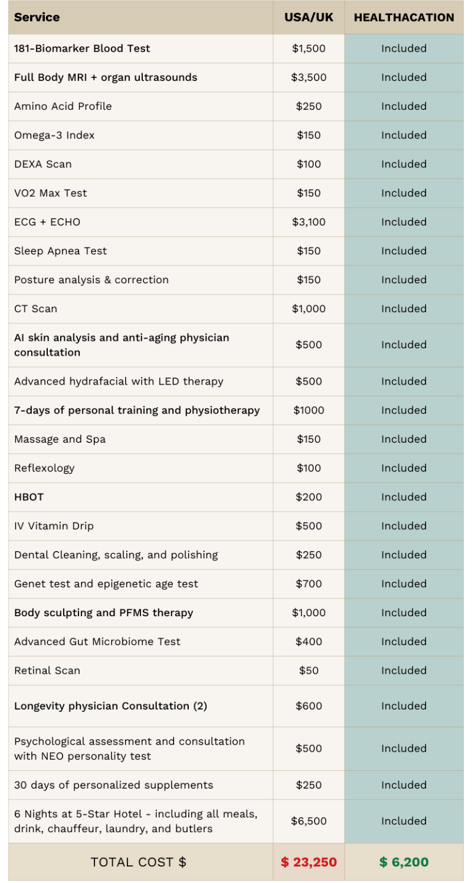472x883 pixels.
Task: Click the Included cell for Retinal Scan
Action: (404, 670)
